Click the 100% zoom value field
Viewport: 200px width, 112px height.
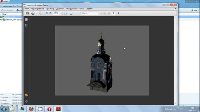[56, 13]
